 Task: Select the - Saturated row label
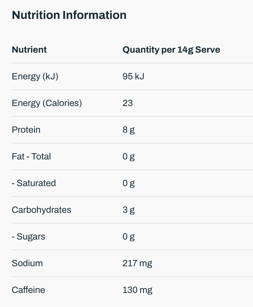[34, 183]
